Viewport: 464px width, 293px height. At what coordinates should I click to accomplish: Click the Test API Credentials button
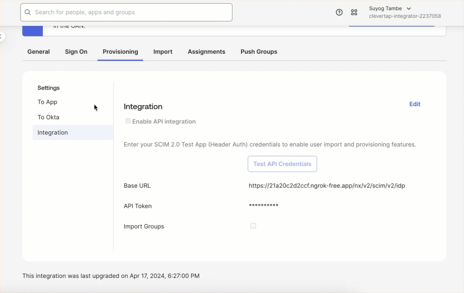tap(282, 164)
